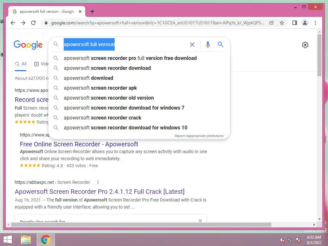Start voice search with microphone
This screenshot has width=328, height=246.
point(208,44)
